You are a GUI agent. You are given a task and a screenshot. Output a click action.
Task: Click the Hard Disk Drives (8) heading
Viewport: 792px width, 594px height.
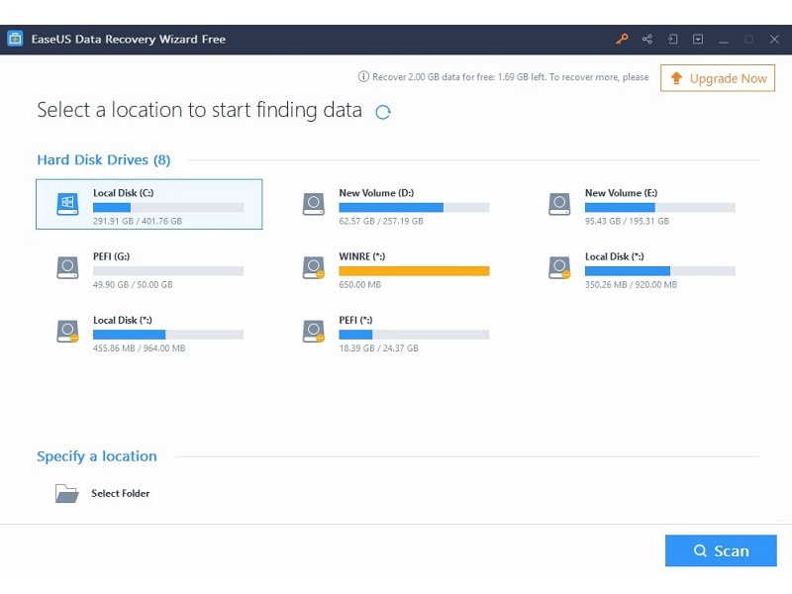(104, 160)
